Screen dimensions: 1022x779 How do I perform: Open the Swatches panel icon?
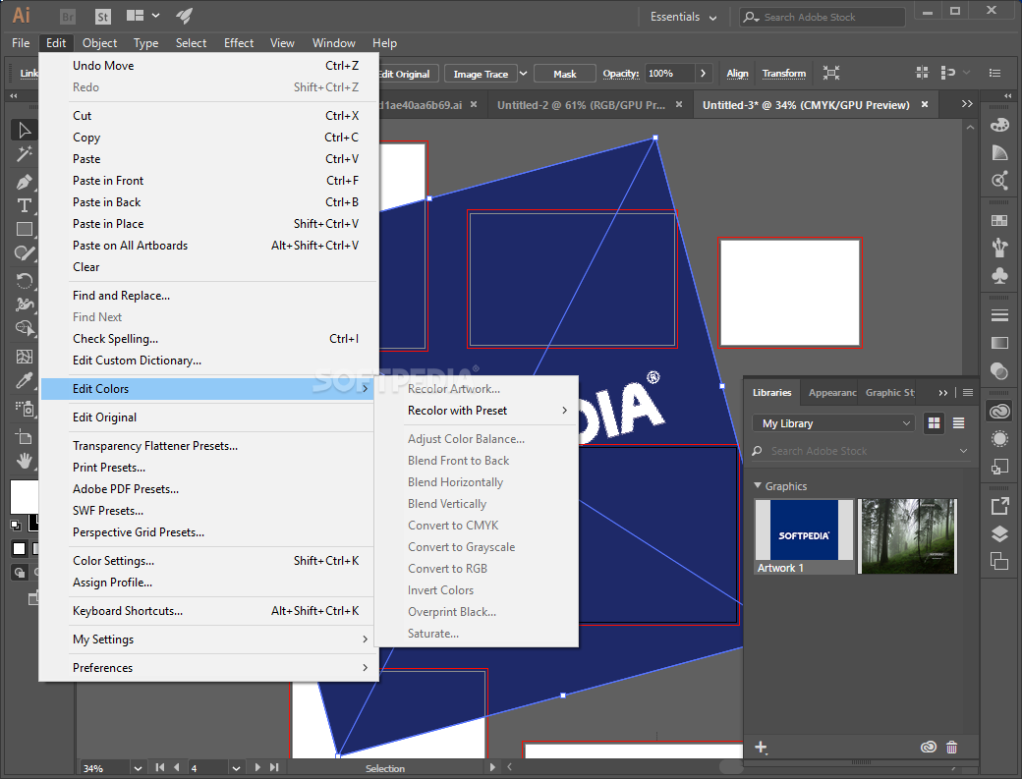click(999, 221)
